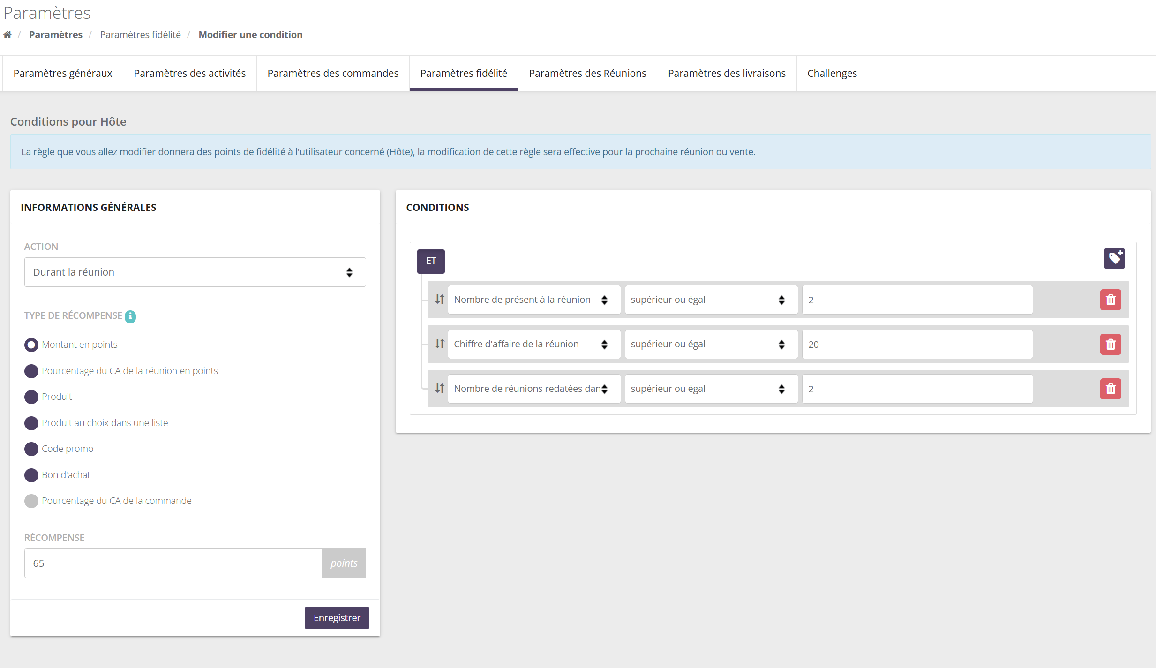Delete the 'Nombre de réunions redatées' condition
The image size is (1156, 668).
1111,389
